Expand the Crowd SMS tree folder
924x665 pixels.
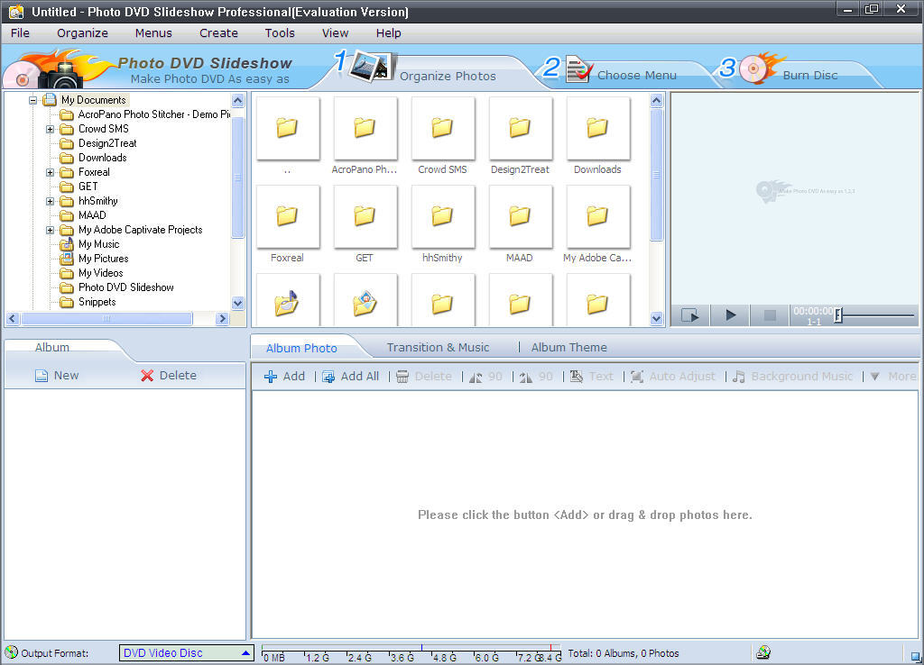point(51,129)
